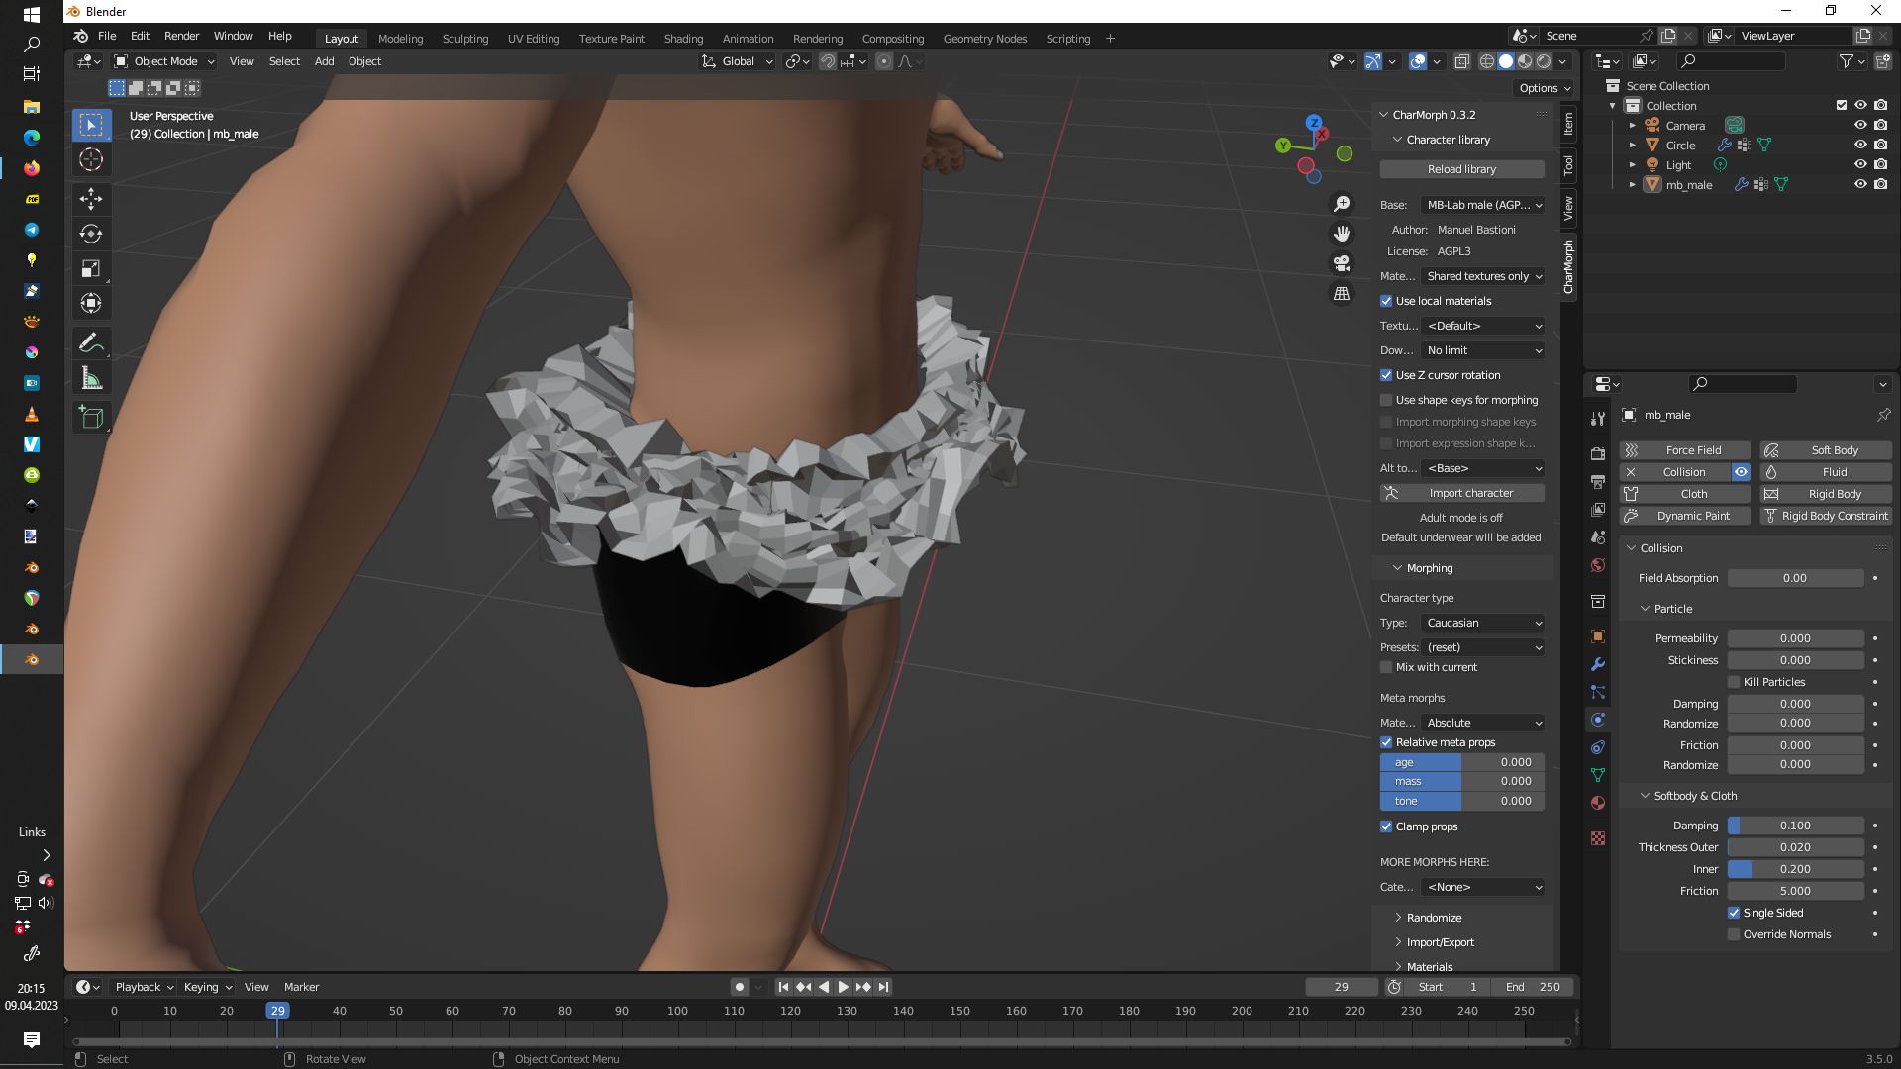Adjust the mass morph slider

(x=1461, y=782)
